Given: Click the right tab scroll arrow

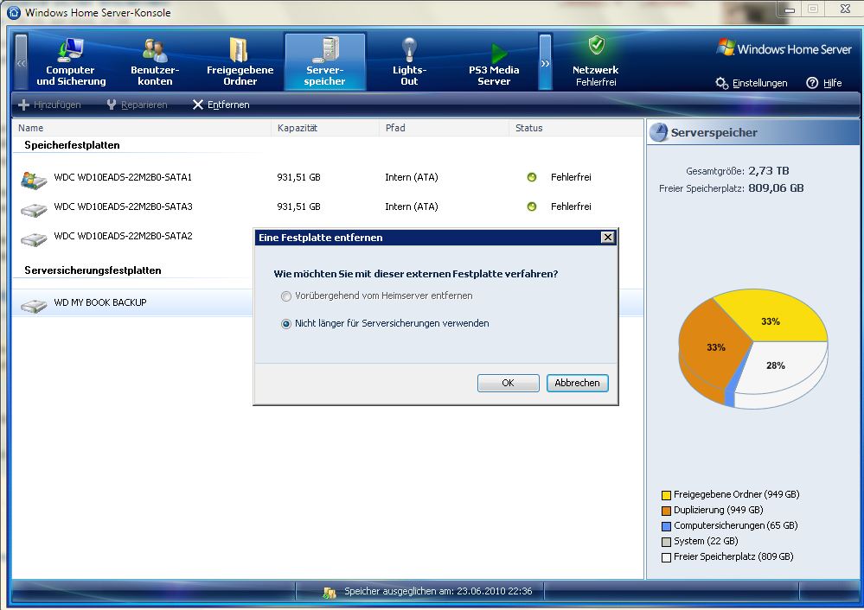Looking at the screenshot, I should pos(545,61).
